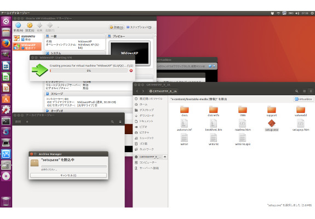This screenshot has height=219, width=315.
Task: Click the search icon in Archive Manager
Action: pos(112,122)
